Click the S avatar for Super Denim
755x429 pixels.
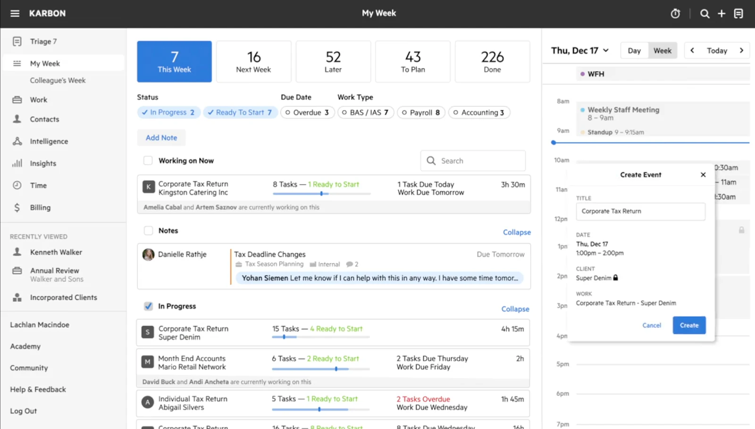pyautogui.click(x=148, y=332)
